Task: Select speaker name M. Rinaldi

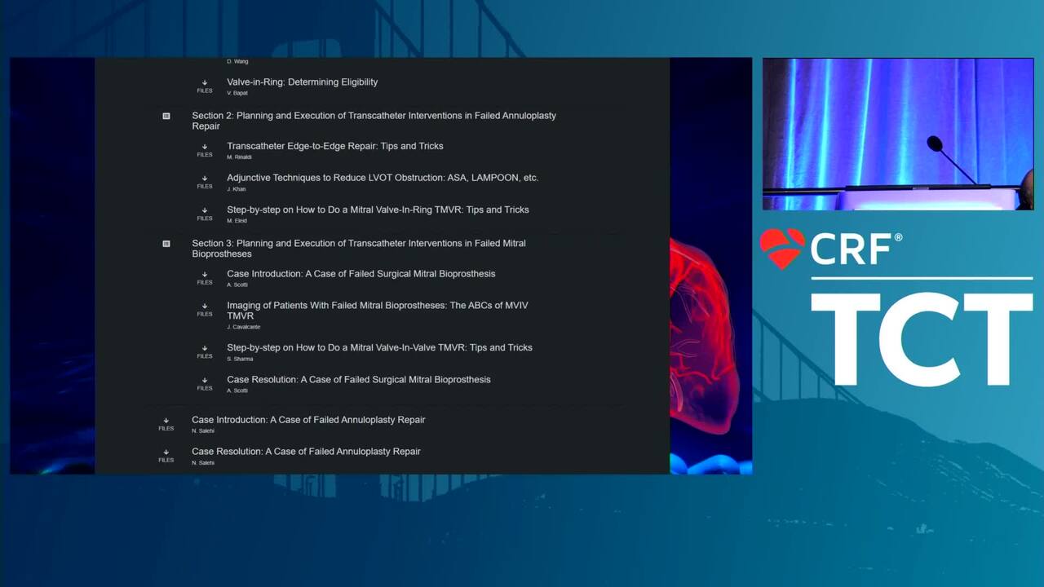Action: (x=239, y=157)
